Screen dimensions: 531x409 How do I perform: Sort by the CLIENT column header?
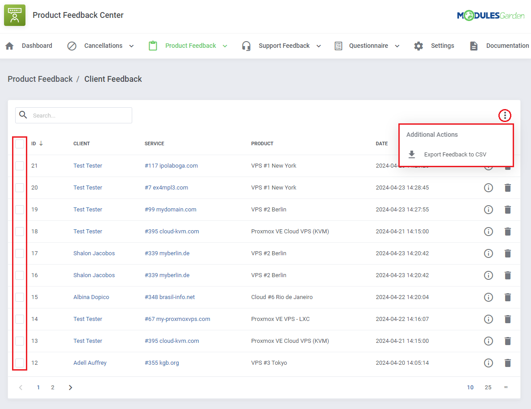(x=82, y=143)
